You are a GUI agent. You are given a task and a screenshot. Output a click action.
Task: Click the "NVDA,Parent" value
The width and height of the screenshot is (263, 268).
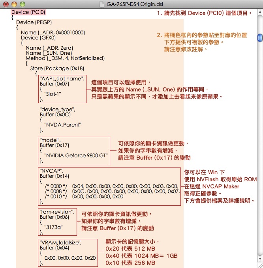[x=63, y=125]
